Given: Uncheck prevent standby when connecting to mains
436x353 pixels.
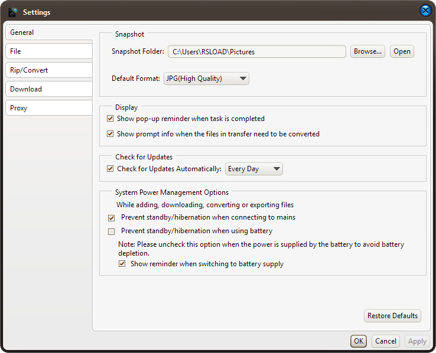Looking at the screenshot, I should click(112, 218).
